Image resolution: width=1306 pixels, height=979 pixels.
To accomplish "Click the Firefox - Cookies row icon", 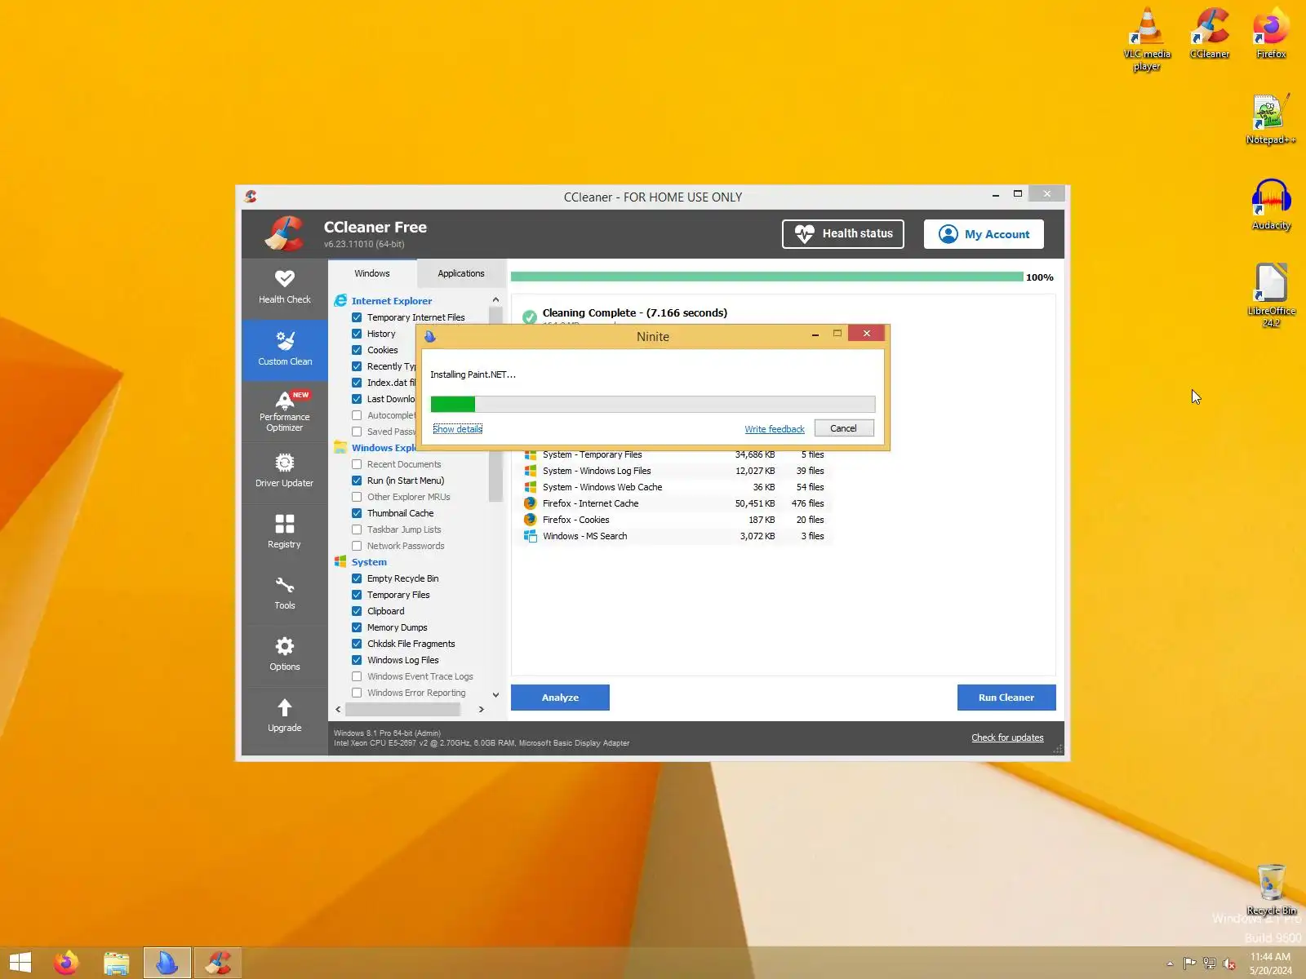I will pos(530,520).
